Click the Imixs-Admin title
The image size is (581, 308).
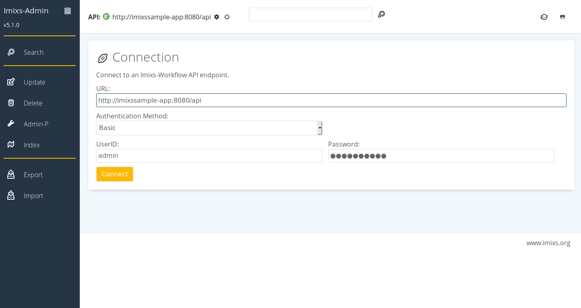point(26,11)
